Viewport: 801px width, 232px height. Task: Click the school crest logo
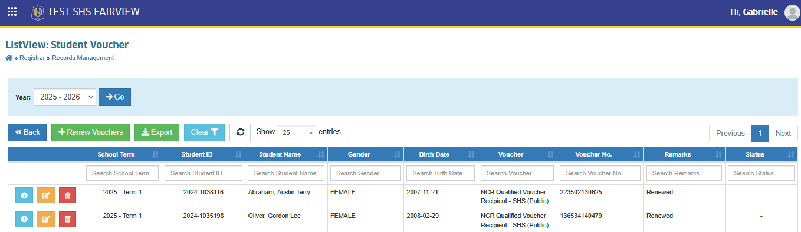tap(38, 12)
